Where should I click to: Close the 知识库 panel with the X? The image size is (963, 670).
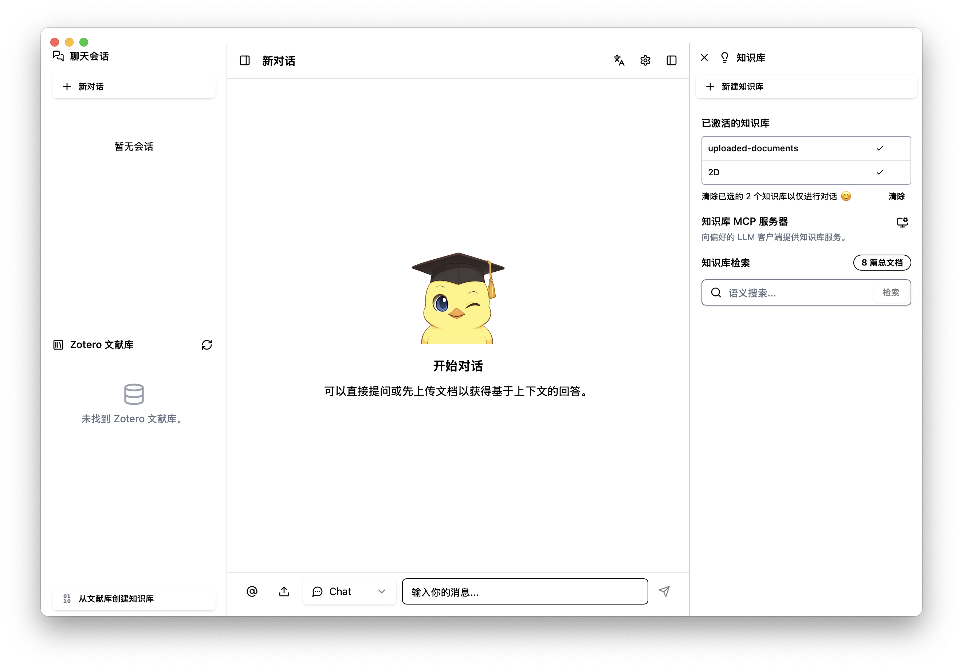pyautogui.click(x=704, y=57)
